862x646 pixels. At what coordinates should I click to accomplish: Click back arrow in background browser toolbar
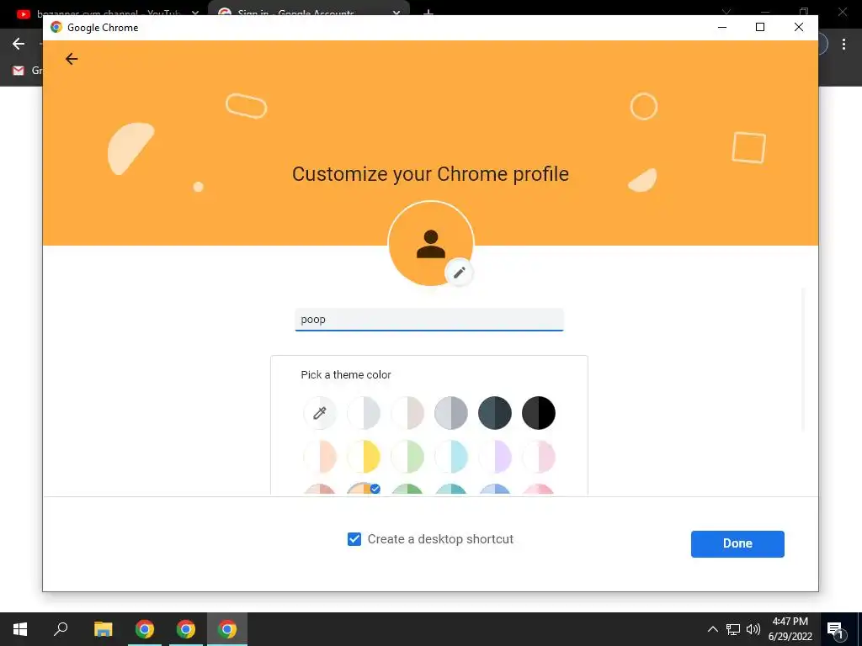tap(19, 44)
